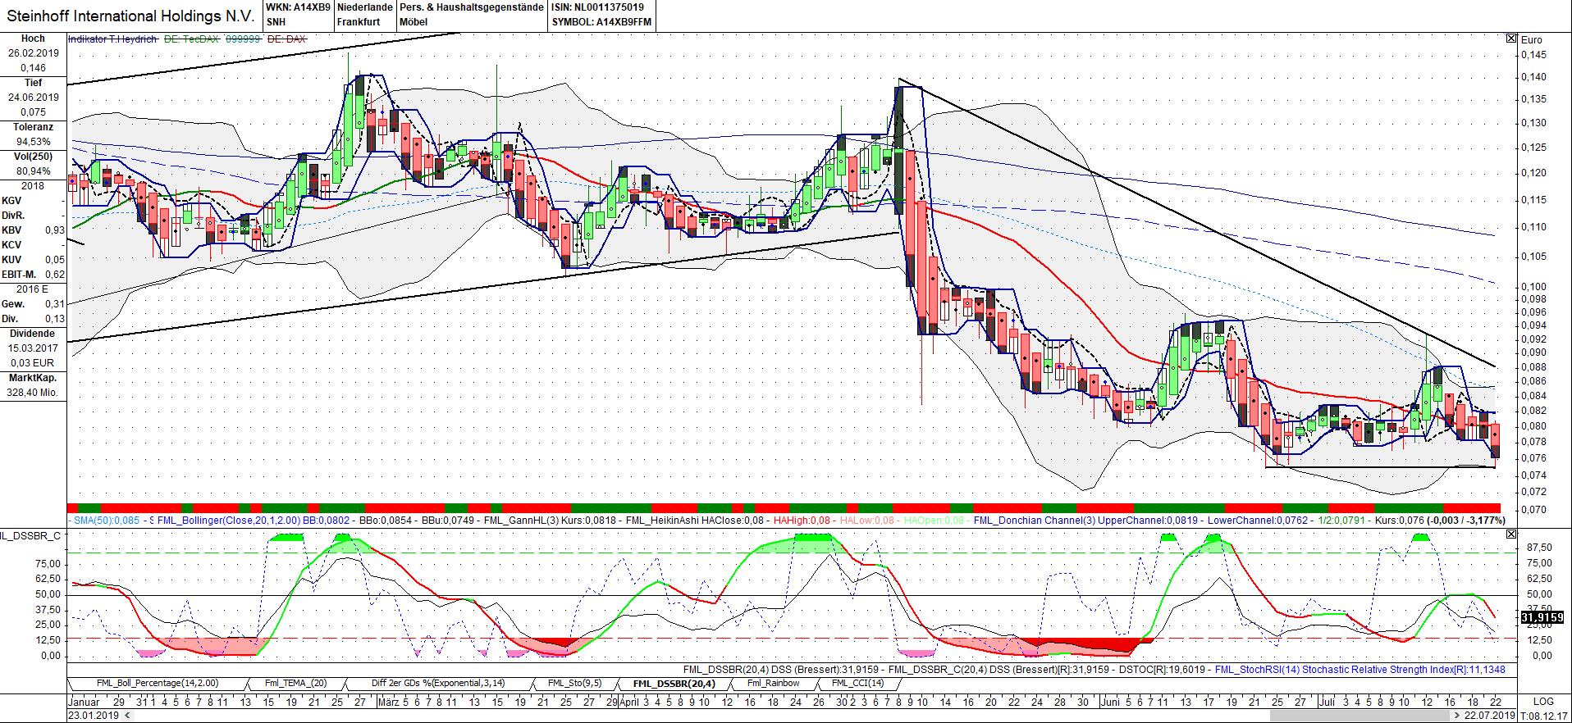Click the Gew. row value 0,31
The image size is (1572, 723).
point(55,304)
